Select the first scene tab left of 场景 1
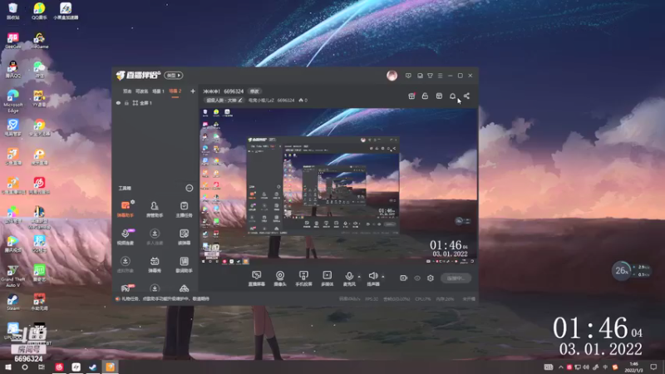This screenshot has height=374, width=665. point(127,91)
